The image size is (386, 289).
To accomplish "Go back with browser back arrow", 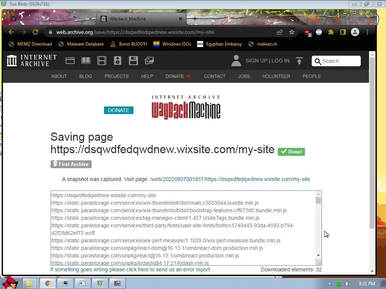I will click(11, 32).
